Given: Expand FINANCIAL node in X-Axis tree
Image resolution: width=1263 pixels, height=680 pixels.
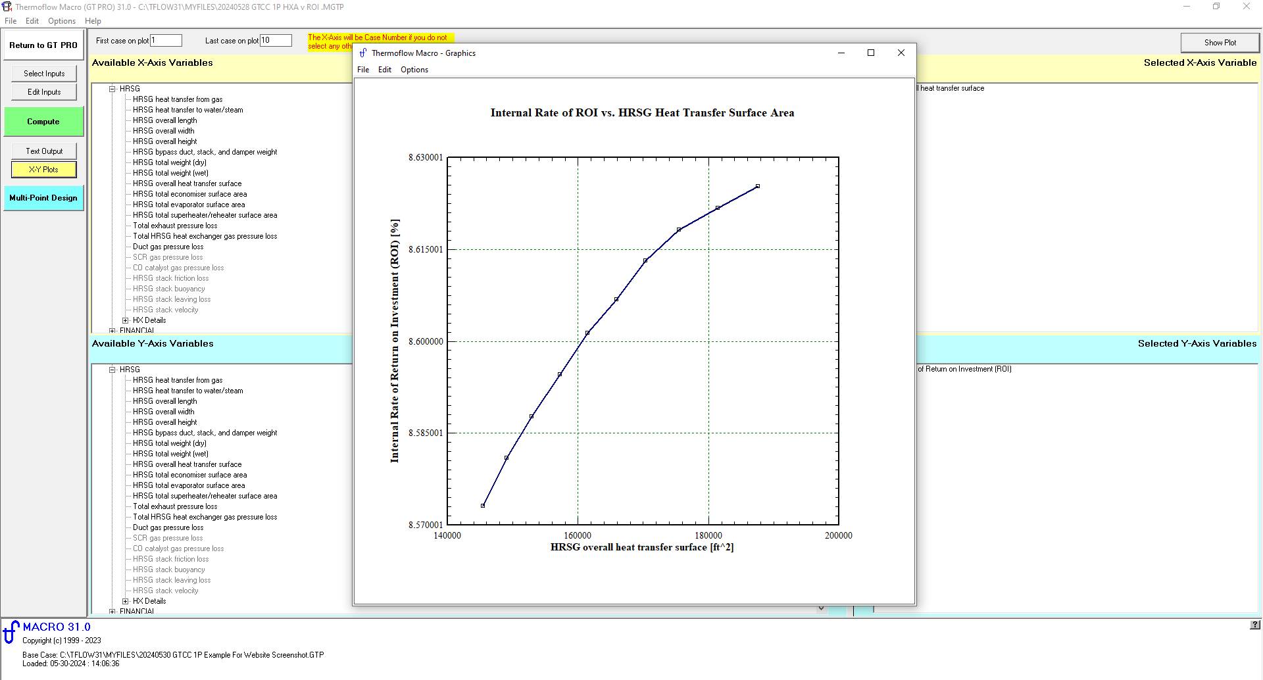Looking at the screenshot, I should click(112, 331).
